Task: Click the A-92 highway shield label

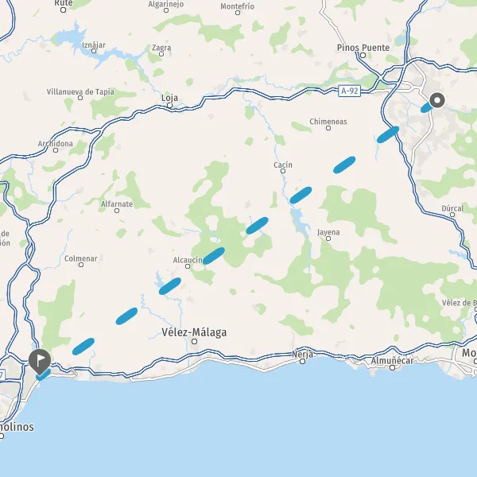Action: [x=350, y=91]
